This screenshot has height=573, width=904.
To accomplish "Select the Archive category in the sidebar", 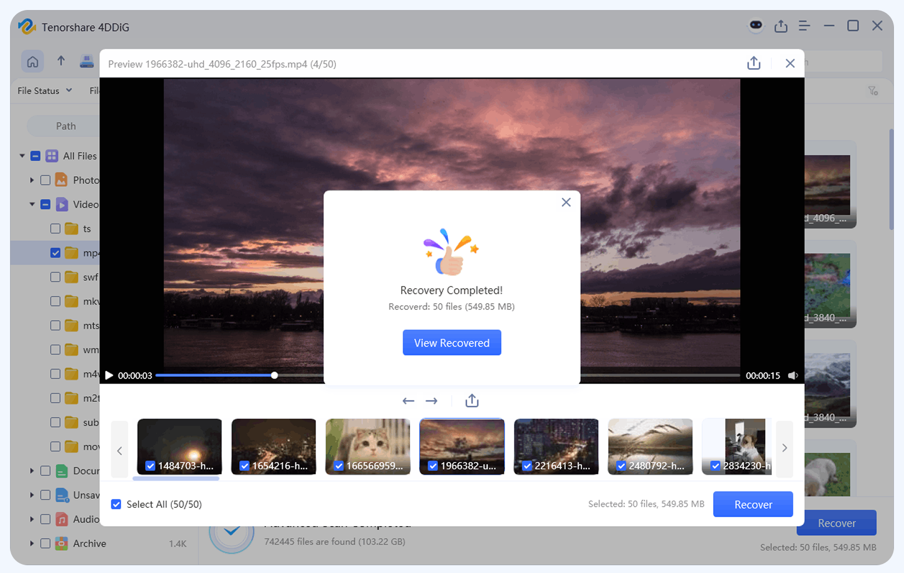I will (x=89, y=543).
